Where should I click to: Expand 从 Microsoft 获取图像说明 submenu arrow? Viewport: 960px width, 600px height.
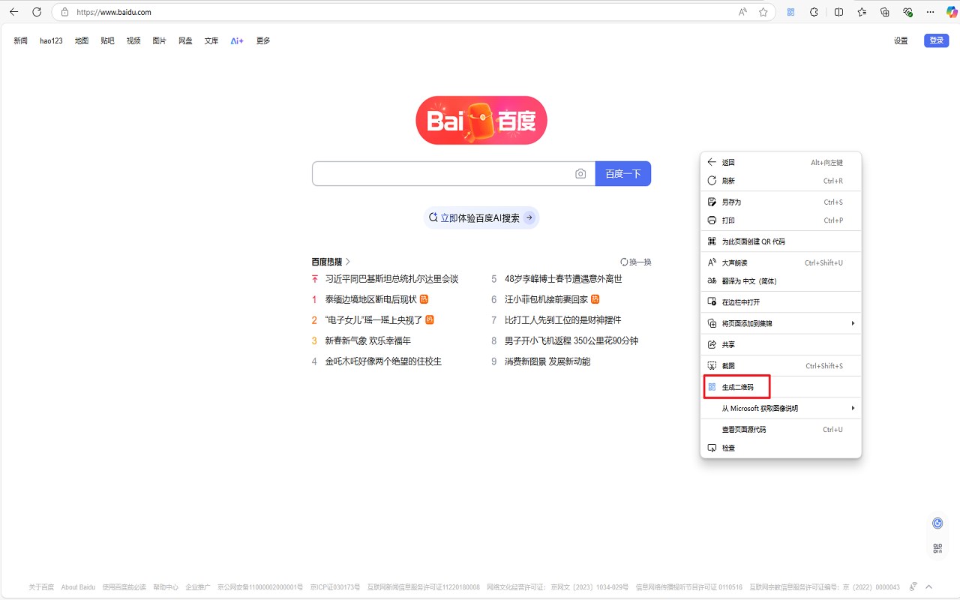(853, 408)
